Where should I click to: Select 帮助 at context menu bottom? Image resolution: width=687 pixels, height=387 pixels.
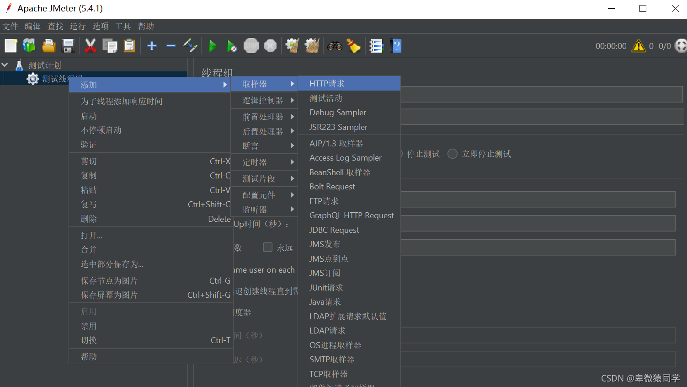[150, 356]
